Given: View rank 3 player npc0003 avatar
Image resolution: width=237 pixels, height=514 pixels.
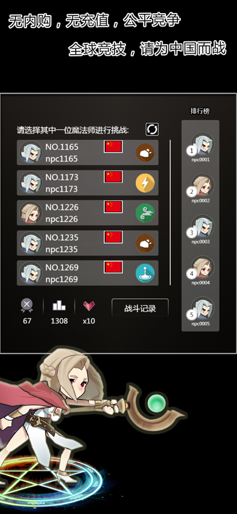Looking at the screenshot, I should (202, 226).
